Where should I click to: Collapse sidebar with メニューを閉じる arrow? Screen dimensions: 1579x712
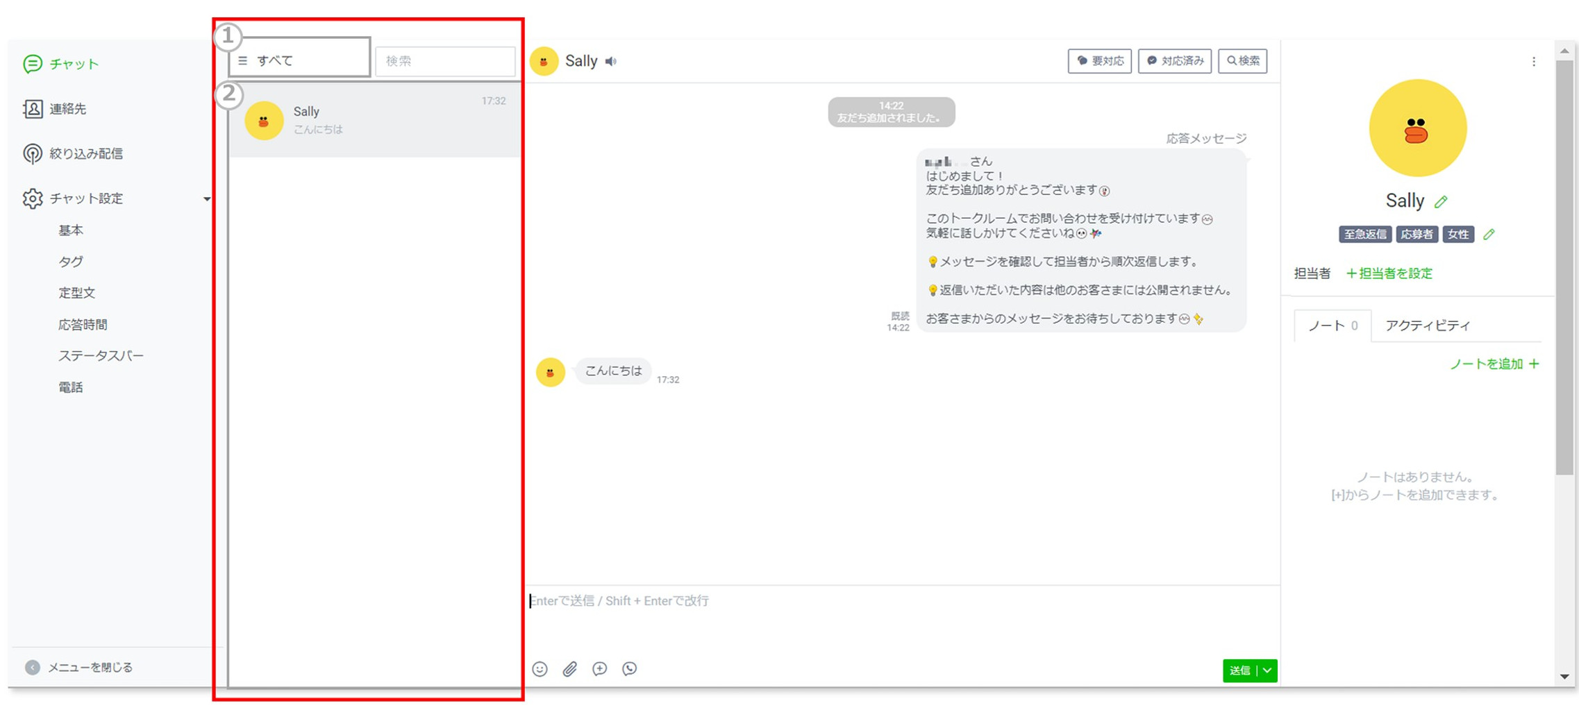tap(33, 668)
